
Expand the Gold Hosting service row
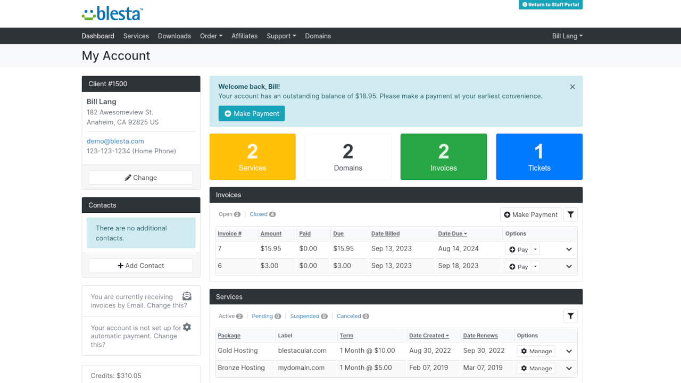(x=569, y=352)
